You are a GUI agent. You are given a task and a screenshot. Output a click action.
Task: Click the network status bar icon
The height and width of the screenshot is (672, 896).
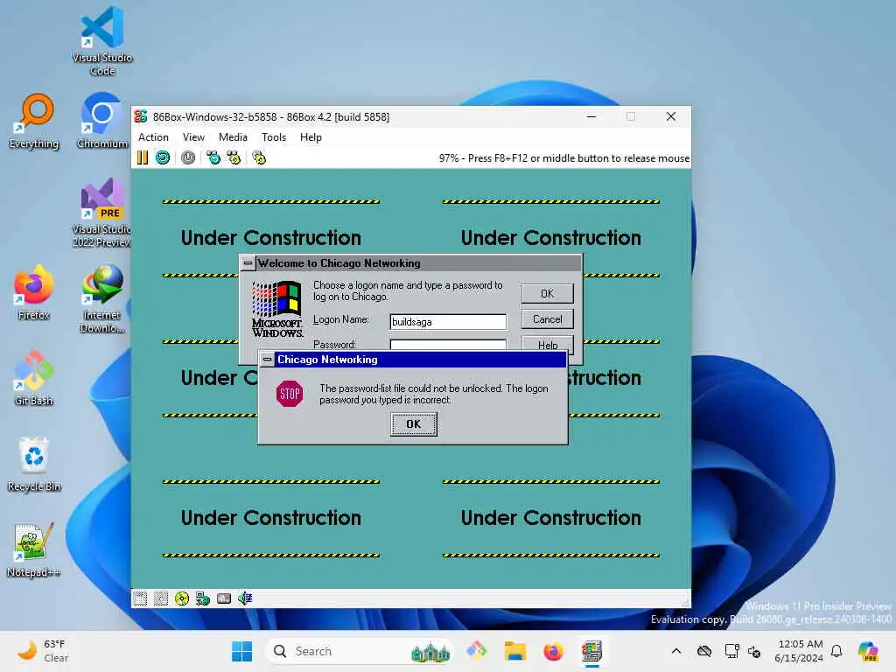(203, 598)
